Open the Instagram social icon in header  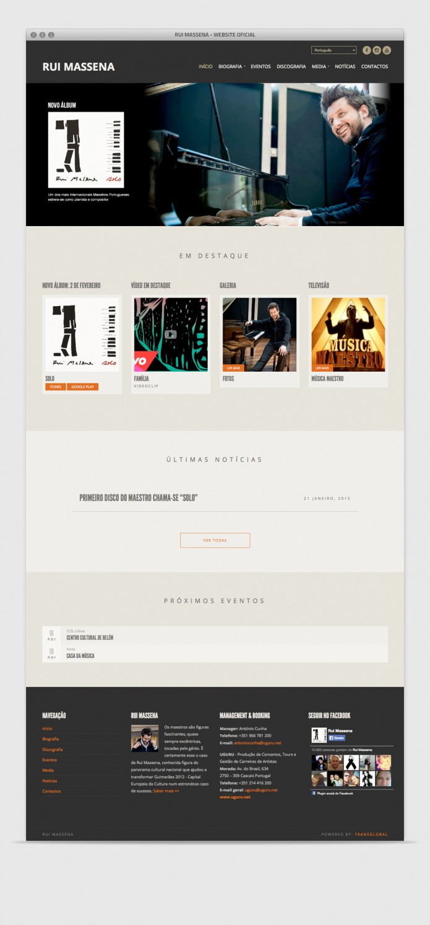(x=377, y=50)
